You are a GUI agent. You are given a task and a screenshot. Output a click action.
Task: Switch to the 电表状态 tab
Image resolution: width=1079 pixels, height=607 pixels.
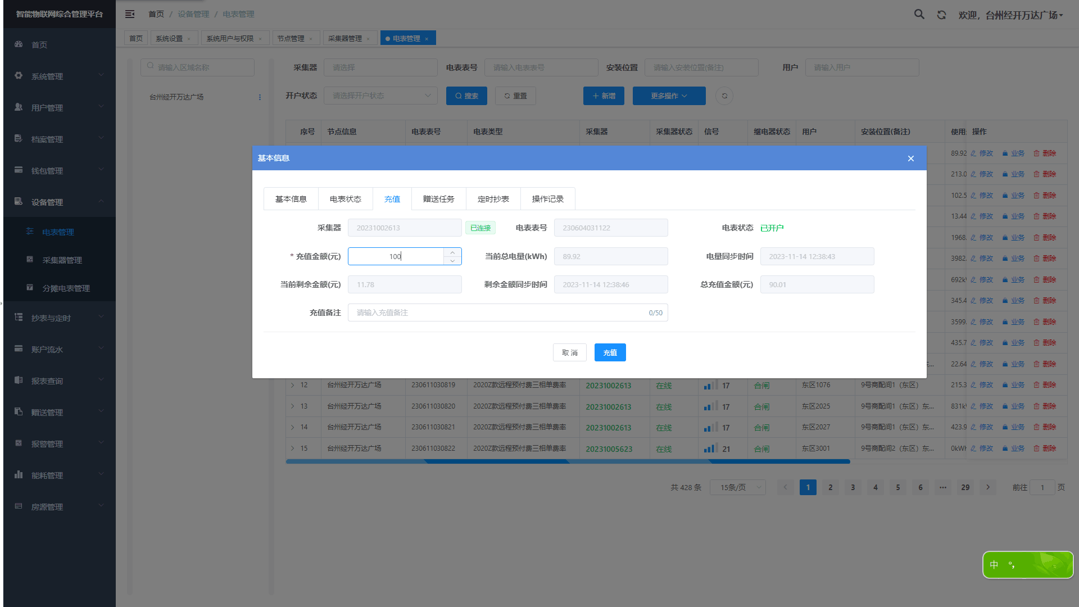coord(345,199)
